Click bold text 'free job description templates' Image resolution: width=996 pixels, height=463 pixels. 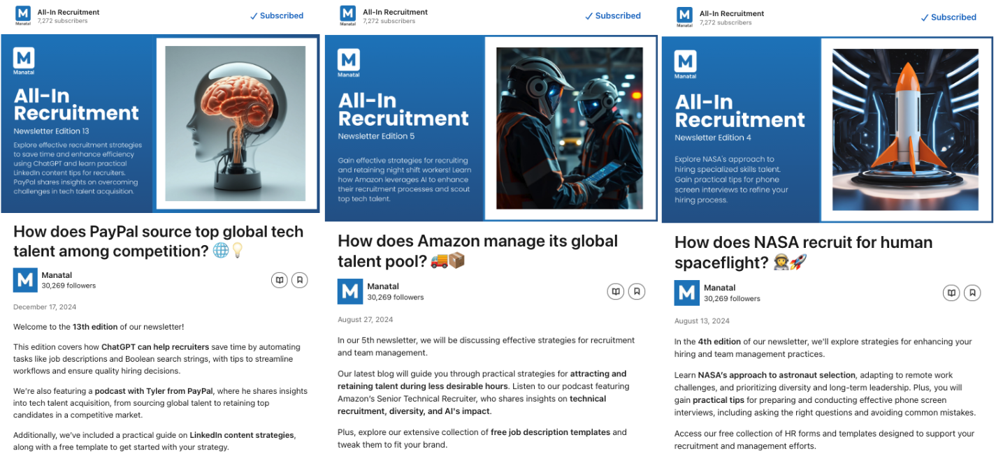click(549, 432)
